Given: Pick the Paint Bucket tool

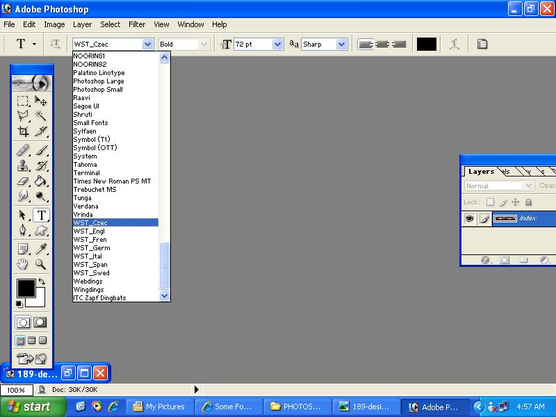Looking at the screenshot, I should coord(41,181).
